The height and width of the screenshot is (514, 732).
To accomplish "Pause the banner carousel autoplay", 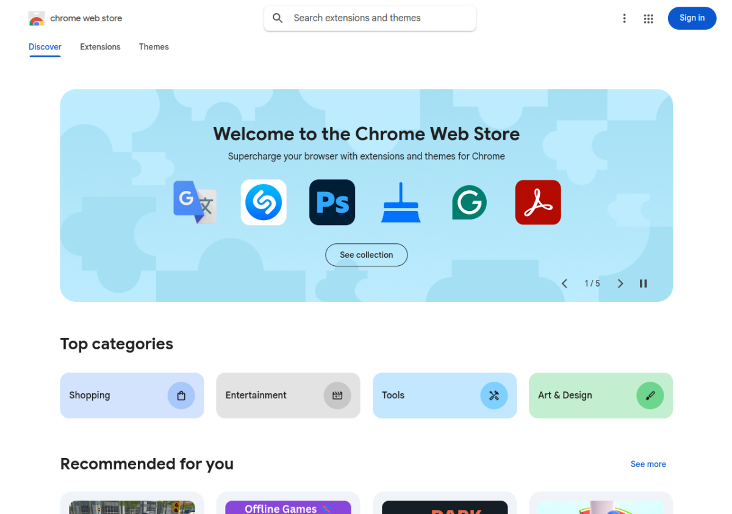I will tap(643, 284).
